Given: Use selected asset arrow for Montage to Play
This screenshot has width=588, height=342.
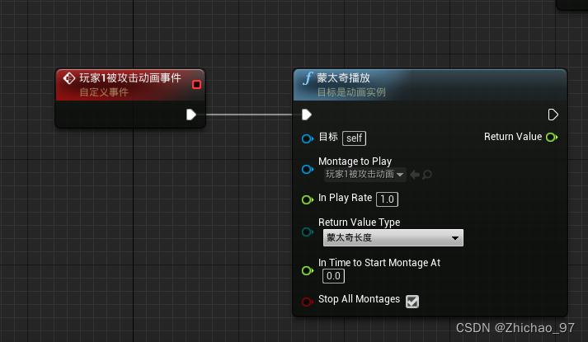Looking at the screenshot, I should [415, 174].
